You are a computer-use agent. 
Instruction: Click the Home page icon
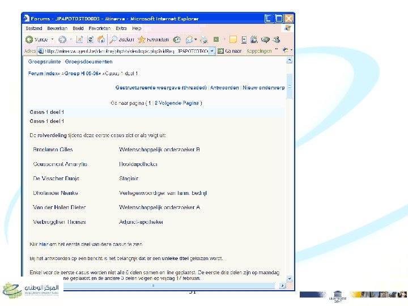pyautogui.click(x=101, y=40)
